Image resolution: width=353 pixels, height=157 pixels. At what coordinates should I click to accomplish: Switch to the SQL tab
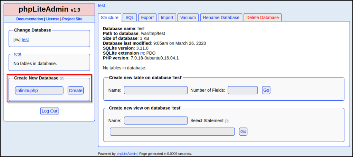(130, 18)
